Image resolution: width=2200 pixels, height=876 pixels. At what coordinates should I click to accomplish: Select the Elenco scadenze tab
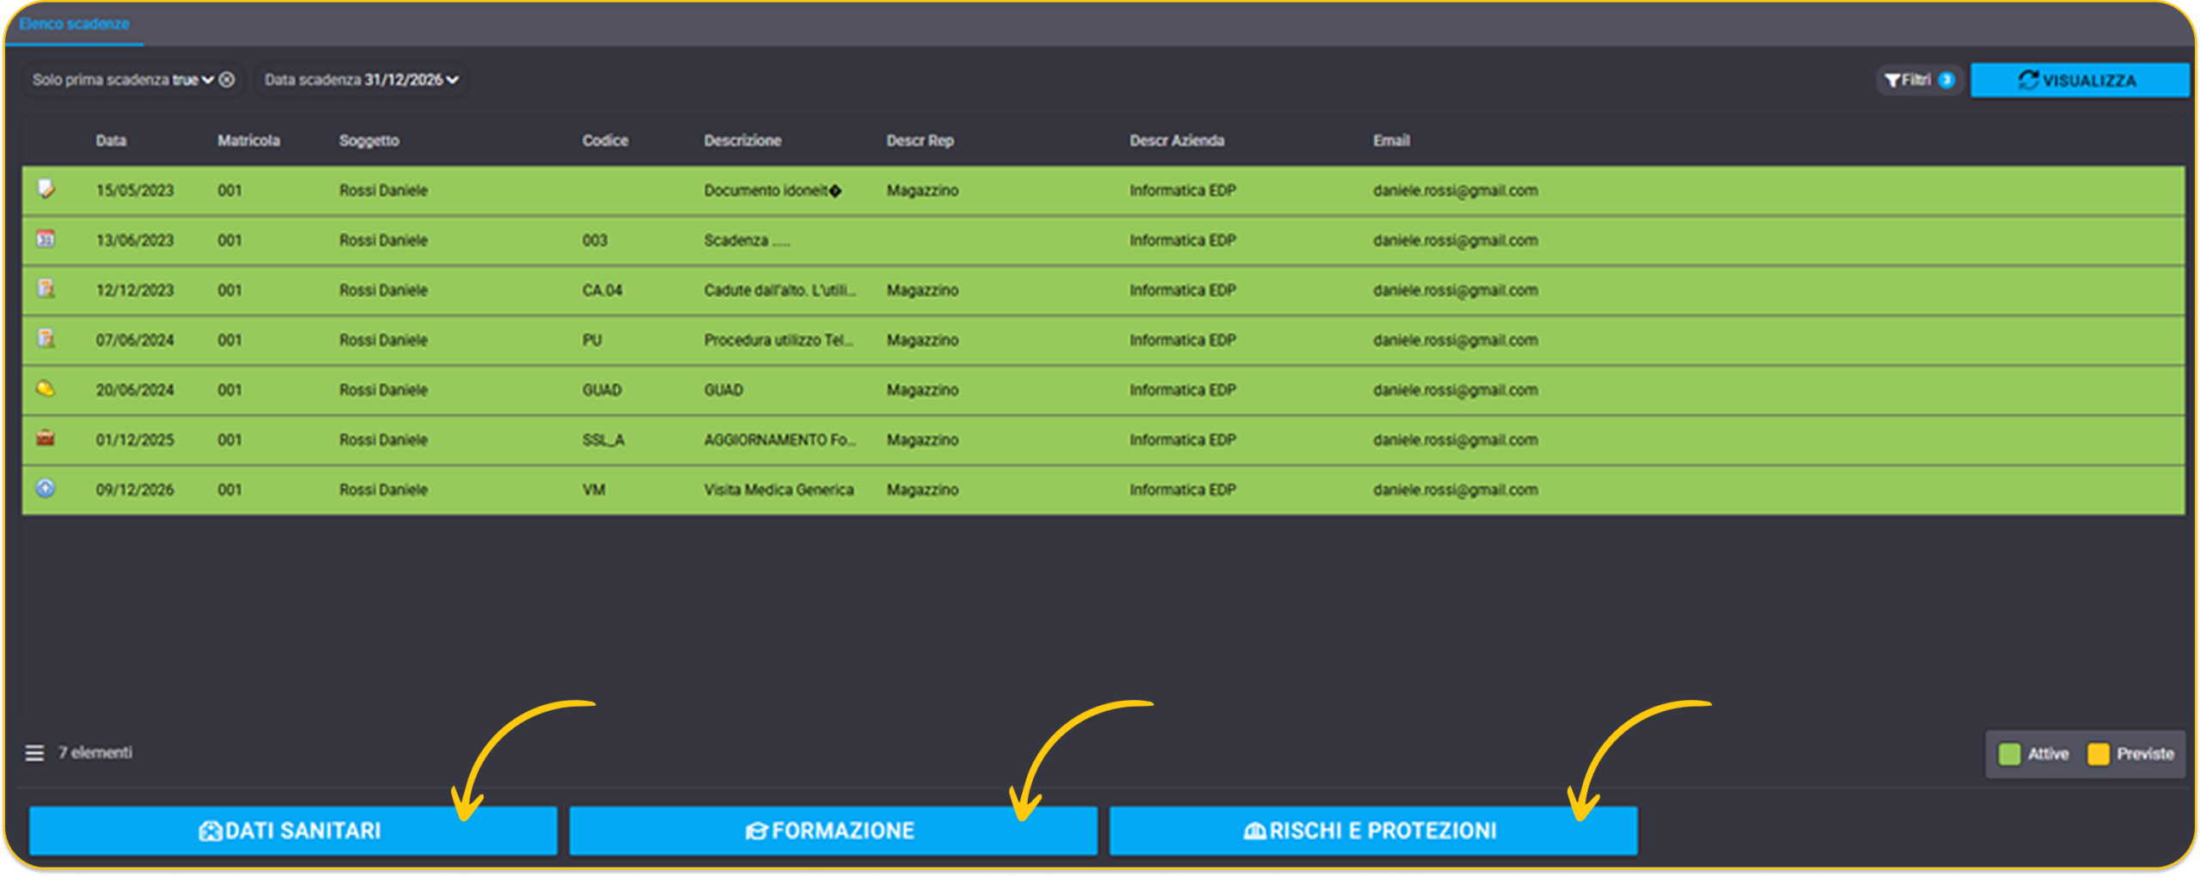click(75, 24)
